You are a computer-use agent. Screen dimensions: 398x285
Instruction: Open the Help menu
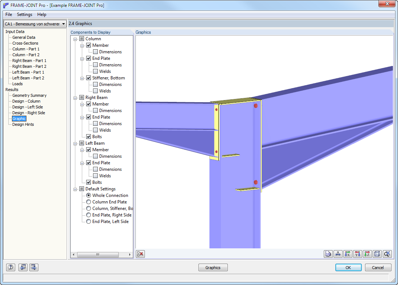point(42,15)
